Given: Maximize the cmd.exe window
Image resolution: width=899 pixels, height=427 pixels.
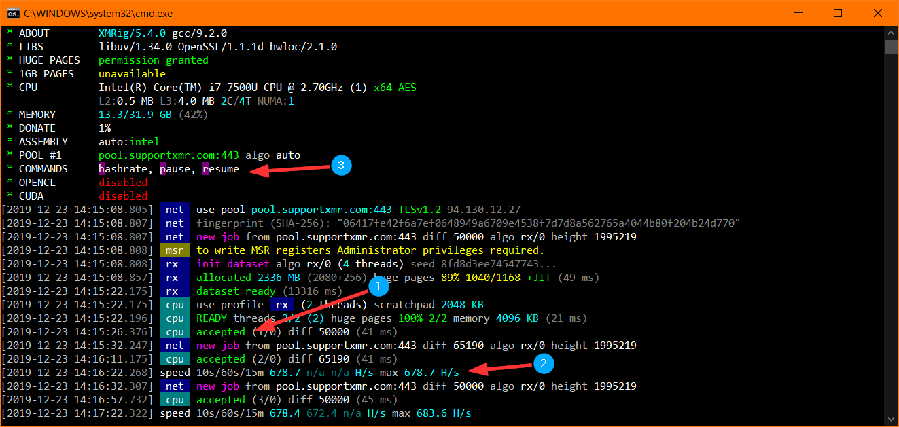Looking at the screenshot, I should 838,13.
